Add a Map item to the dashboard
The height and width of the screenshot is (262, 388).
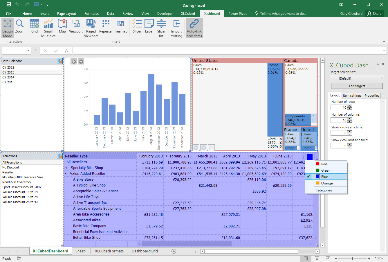click(62, 26)
